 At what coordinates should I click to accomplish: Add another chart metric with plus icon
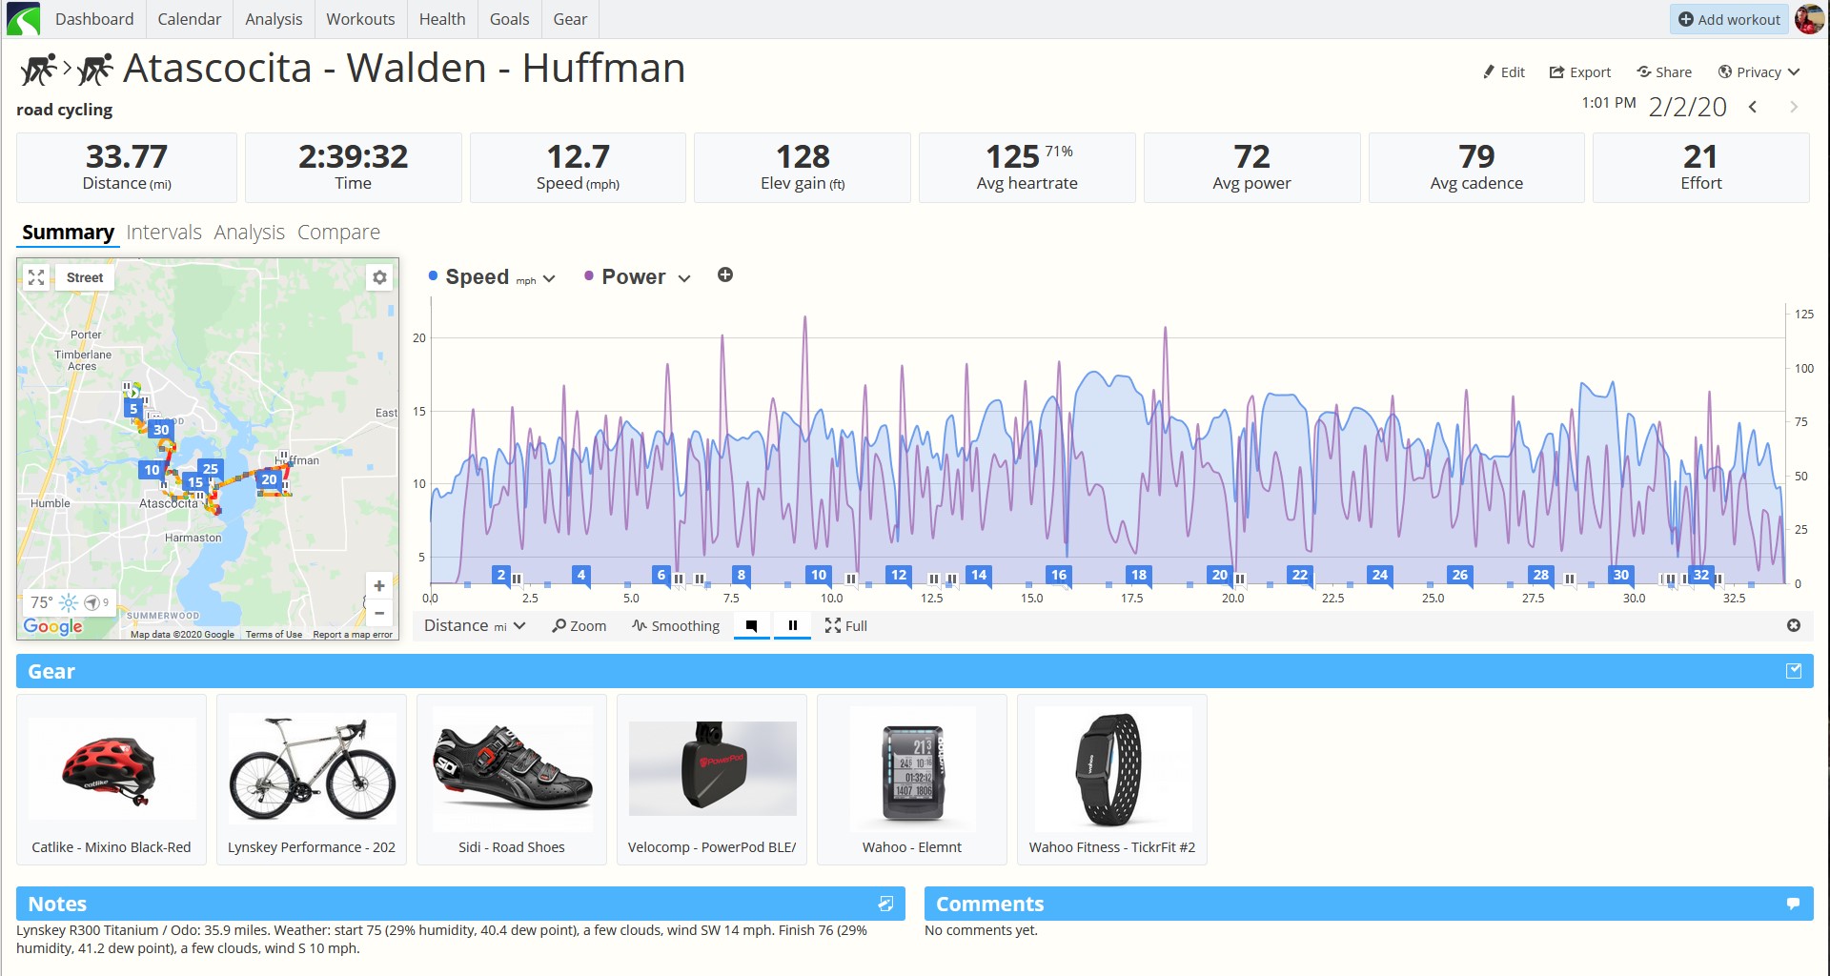coord(725,275)
